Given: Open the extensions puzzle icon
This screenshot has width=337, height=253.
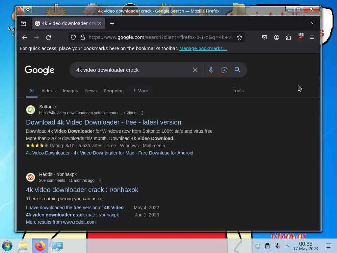Looking at the screenshot, I should (288, 38).
